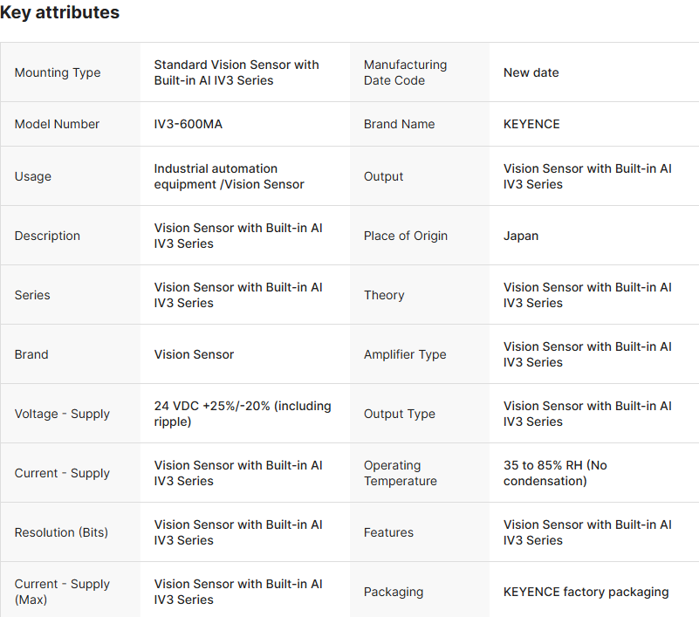The height and width of the screenshot is (617, 699).
Task: Click the Usage attribute label
Action: [x=33, y=176]
